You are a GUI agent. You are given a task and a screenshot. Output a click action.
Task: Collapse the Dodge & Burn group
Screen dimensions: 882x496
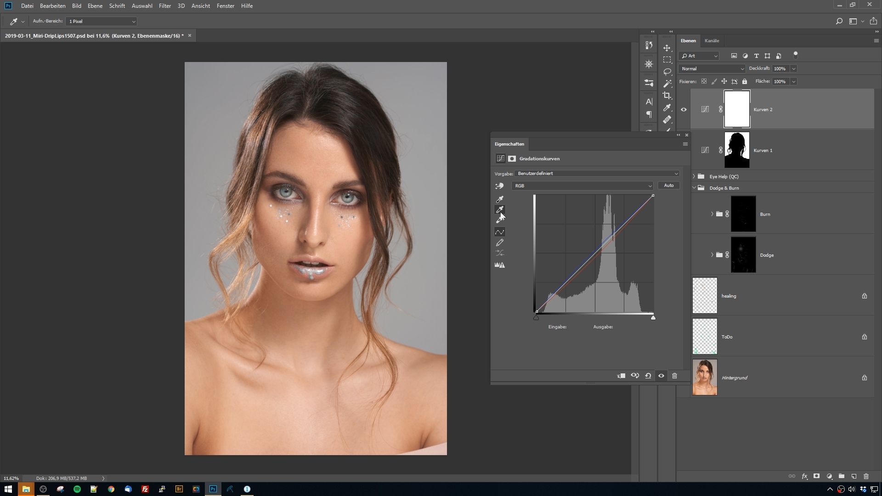694,188
